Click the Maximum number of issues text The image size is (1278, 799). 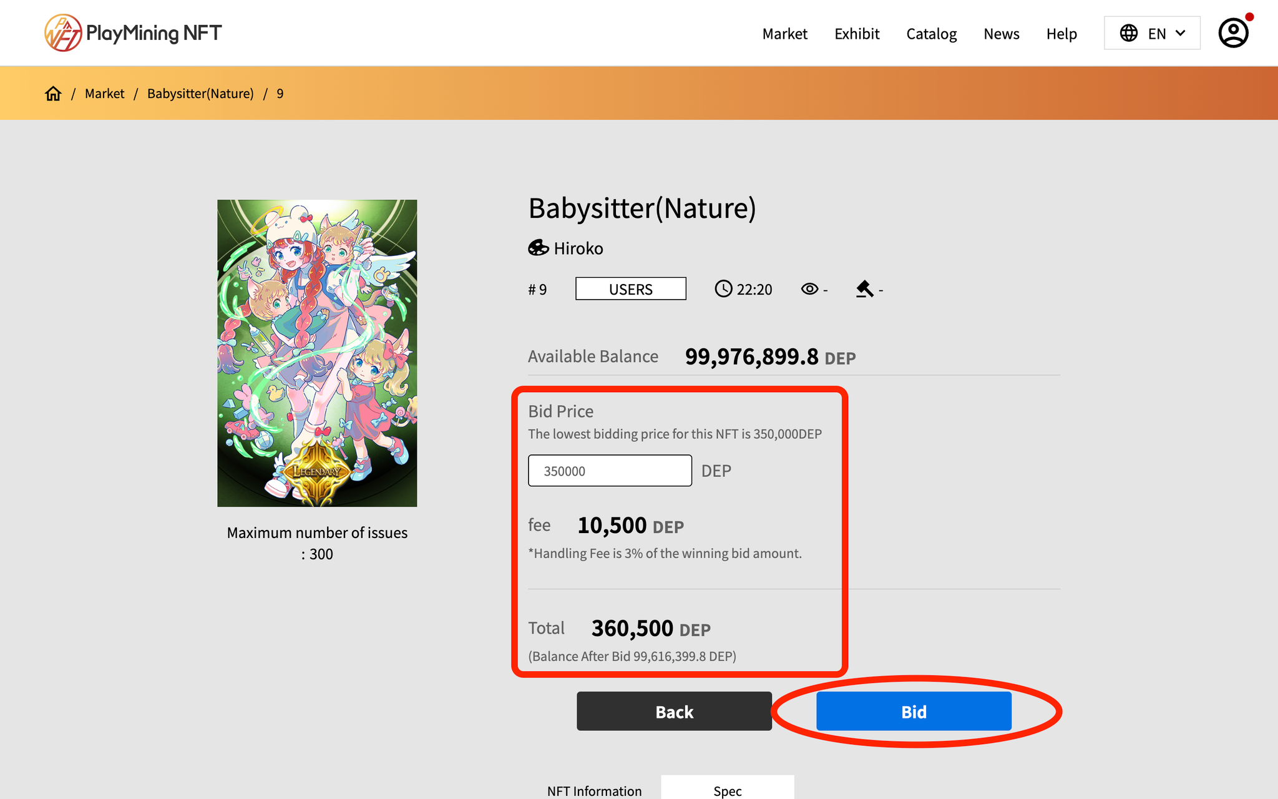[317, 543]
